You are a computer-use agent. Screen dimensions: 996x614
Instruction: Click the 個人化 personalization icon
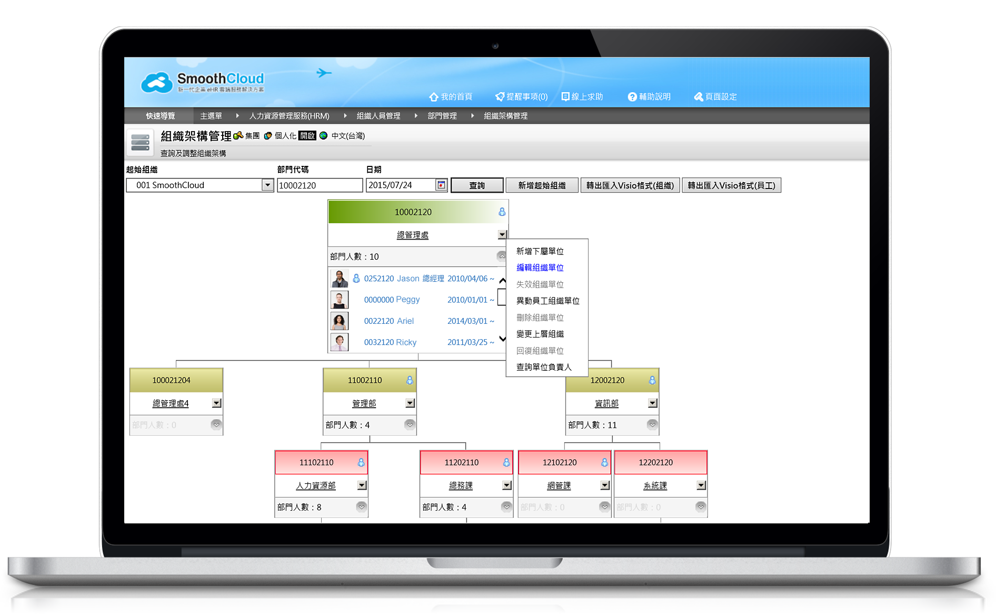(268, 136)
